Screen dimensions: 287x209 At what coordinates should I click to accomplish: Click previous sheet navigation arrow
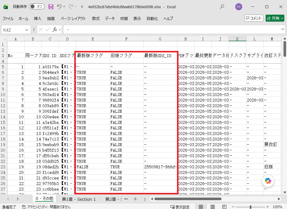click(8, 199)
